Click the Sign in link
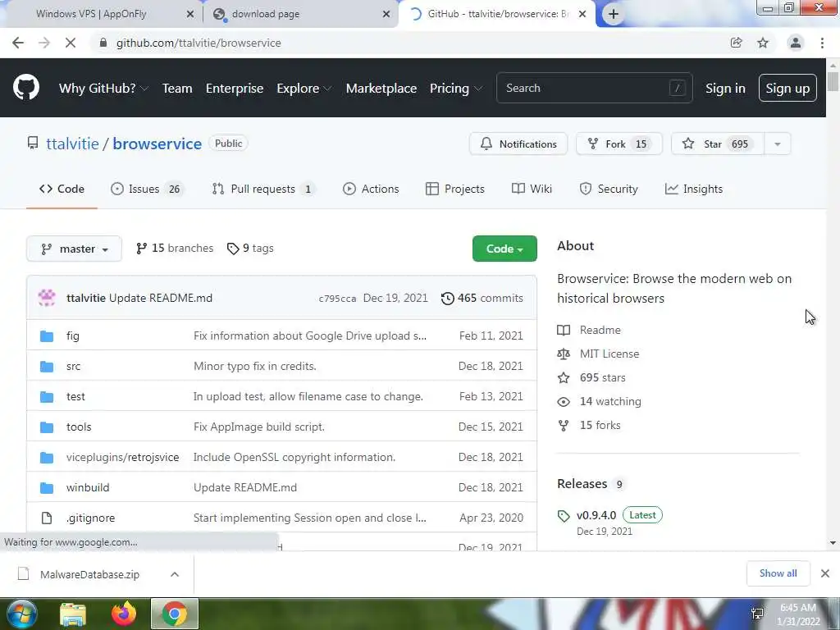The width and height of the screenshot is (840, 630). (x=725, y=89)
